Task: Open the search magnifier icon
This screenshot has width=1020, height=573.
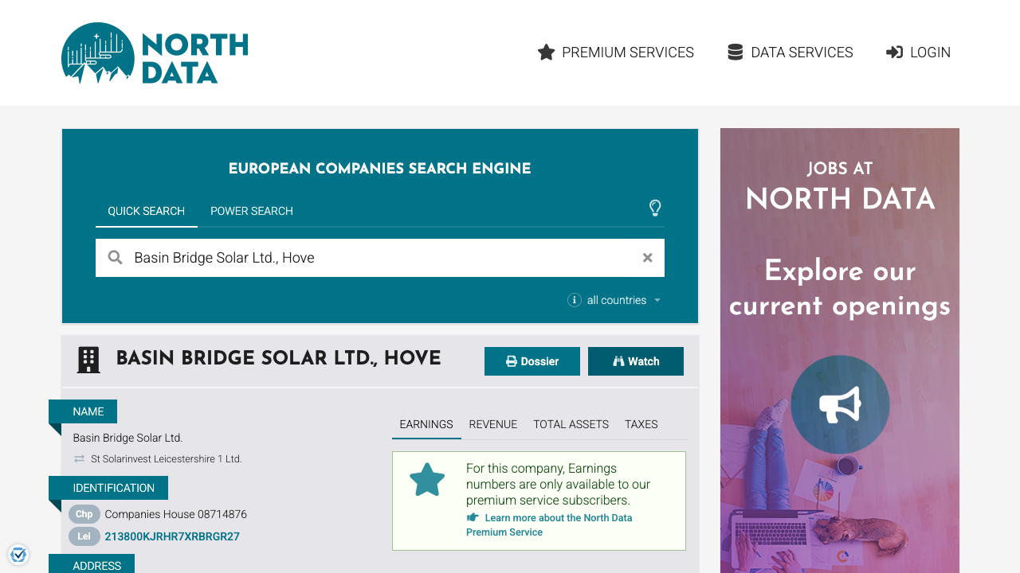Action: 115,257
